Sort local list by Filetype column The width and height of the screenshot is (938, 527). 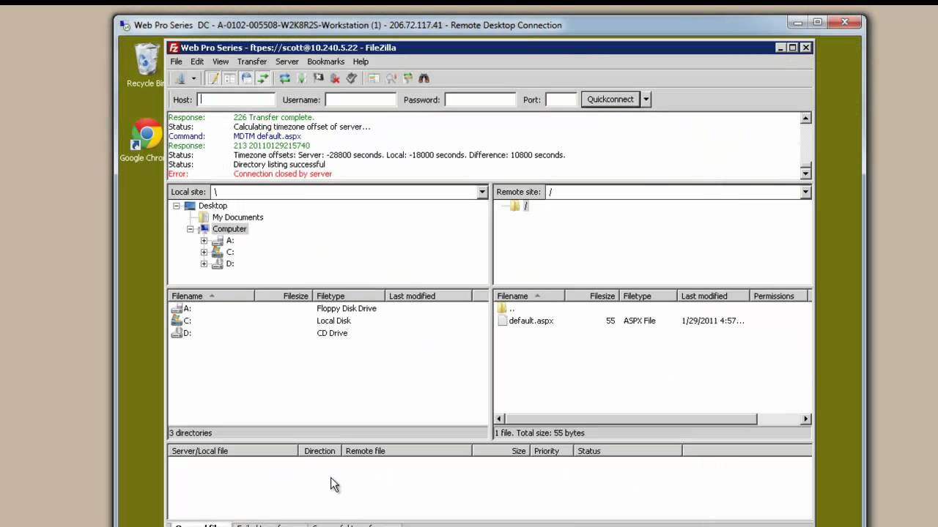pyautogui.click(x=349, y=296)
